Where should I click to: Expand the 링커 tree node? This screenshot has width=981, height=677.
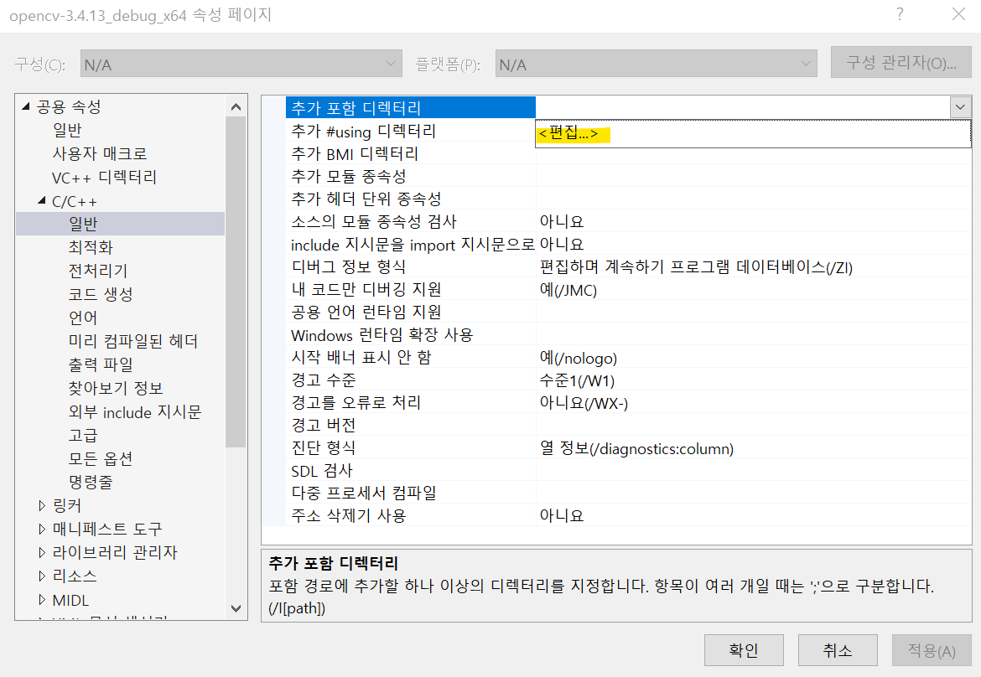pyautogui.click(x=43, y=506)
